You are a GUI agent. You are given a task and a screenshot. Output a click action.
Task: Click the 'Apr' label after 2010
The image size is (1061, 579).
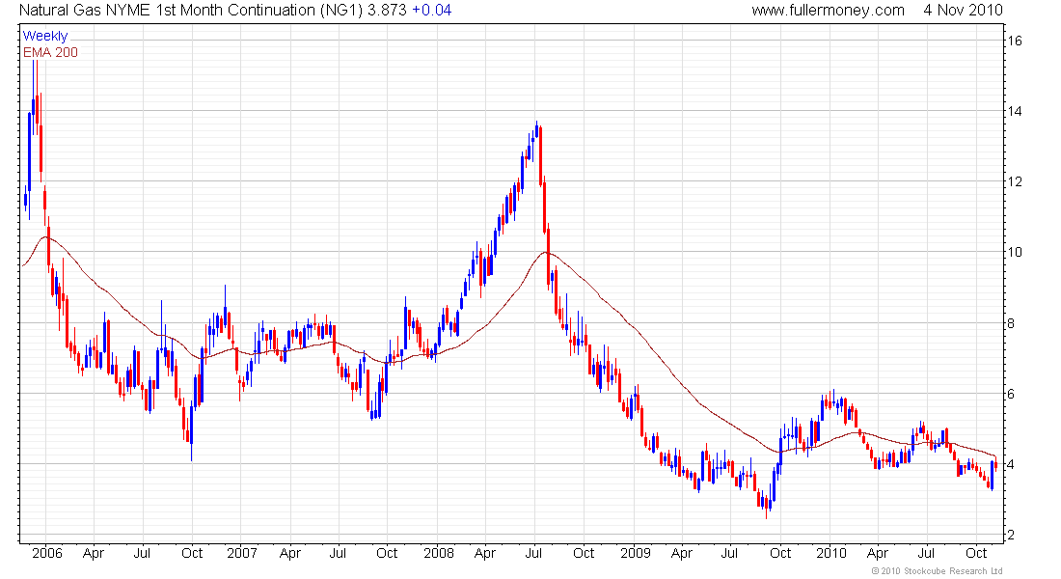[878, 553]
